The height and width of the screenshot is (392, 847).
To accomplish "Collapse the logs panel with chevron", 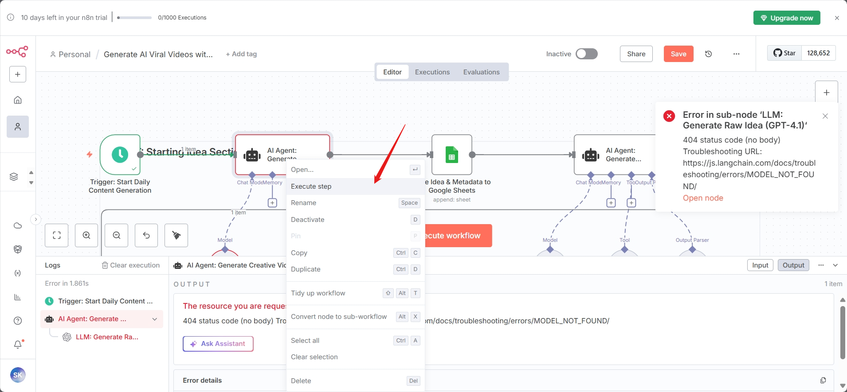I will click(x=835, y=265).
